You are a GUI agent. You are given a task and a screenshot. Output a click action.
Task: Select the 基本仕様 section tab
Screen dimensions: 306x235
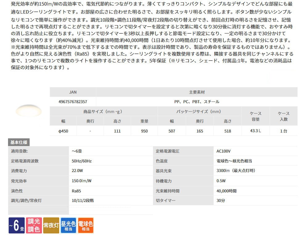pos(19,142)
